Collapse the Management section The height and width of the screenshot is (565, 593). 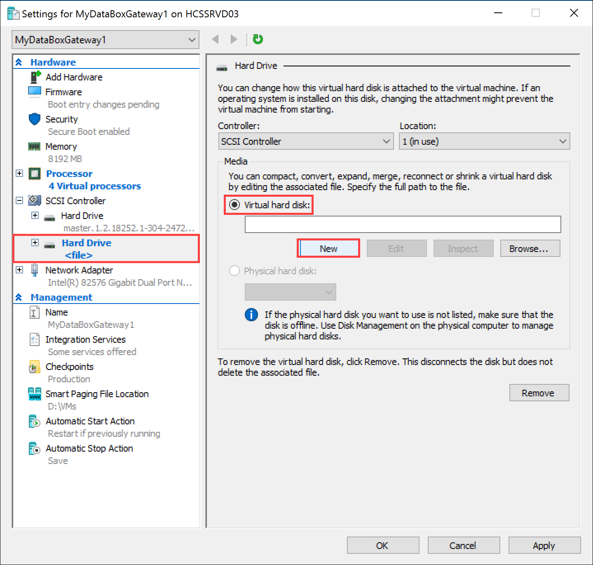point(19,297)
